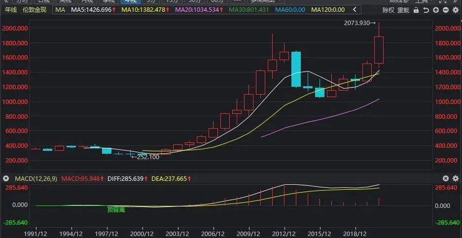Screen dimensions: 462x238
Task: Click the 重载 button
Action: (x=403, y=10)
